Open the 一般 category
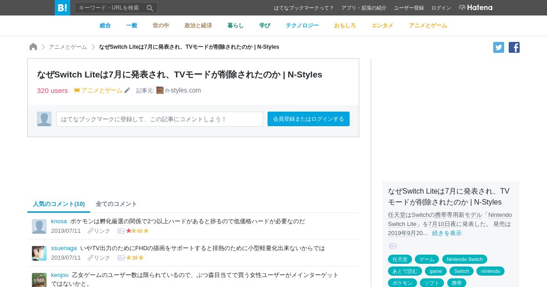Image resolution: width=547 pixels, height=287 pixels. pos(132,26)
